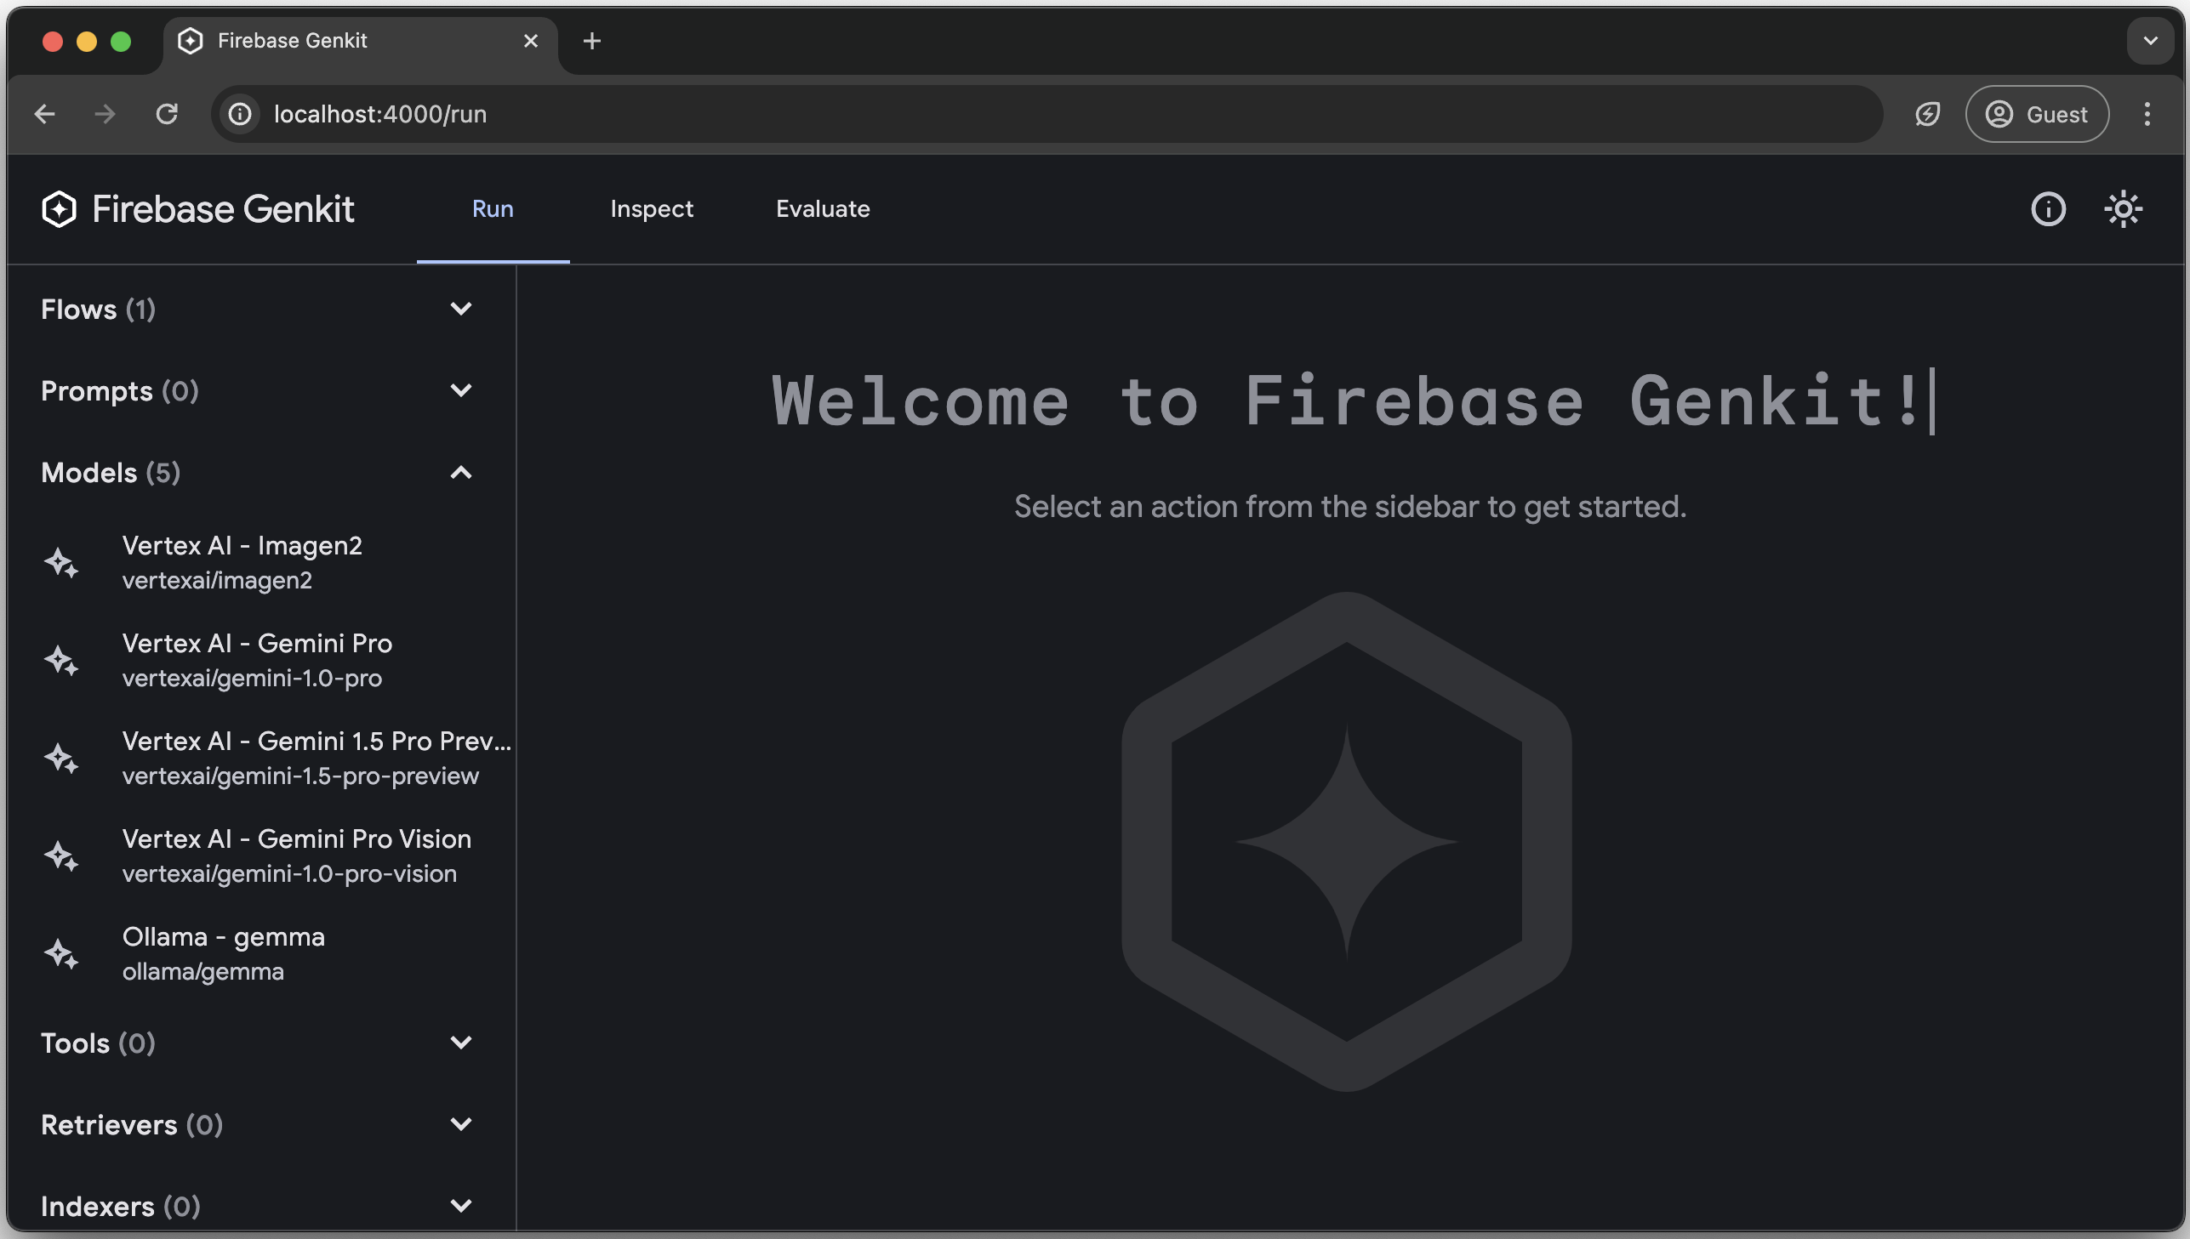Click the info icon in the top right

[x=2049, y=209]
